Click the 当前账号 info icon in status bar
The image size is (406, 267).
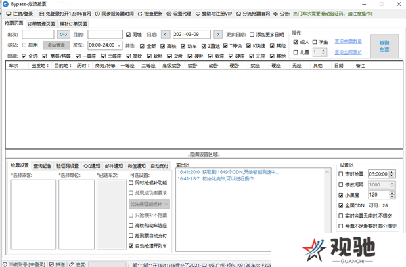coord(5,264)
